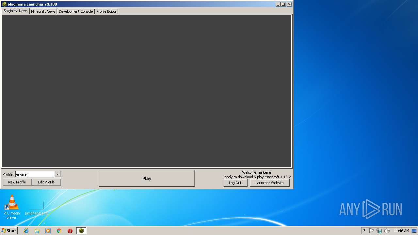This screenshot has height=235, width=418.
Task: Click the 'Welcome, eskere' text
Action: (x=256, y=172)
